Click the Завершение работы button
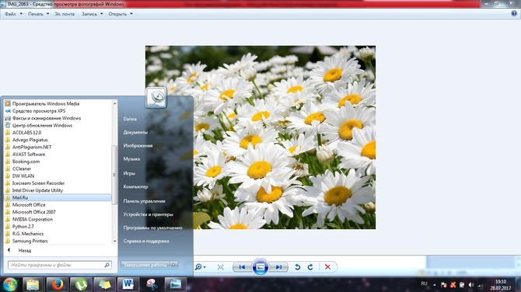This screenshot has height=292, width=521. [145, 265]
